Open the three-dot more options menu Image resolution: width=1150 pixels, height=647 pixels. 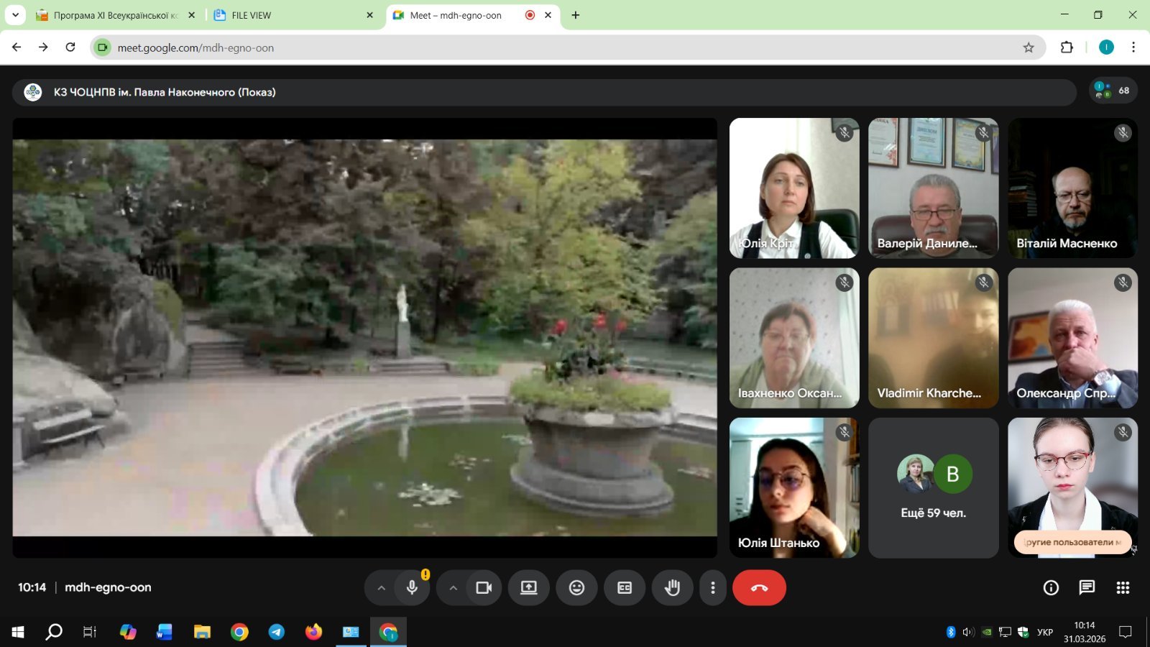(x=712, y=588)
